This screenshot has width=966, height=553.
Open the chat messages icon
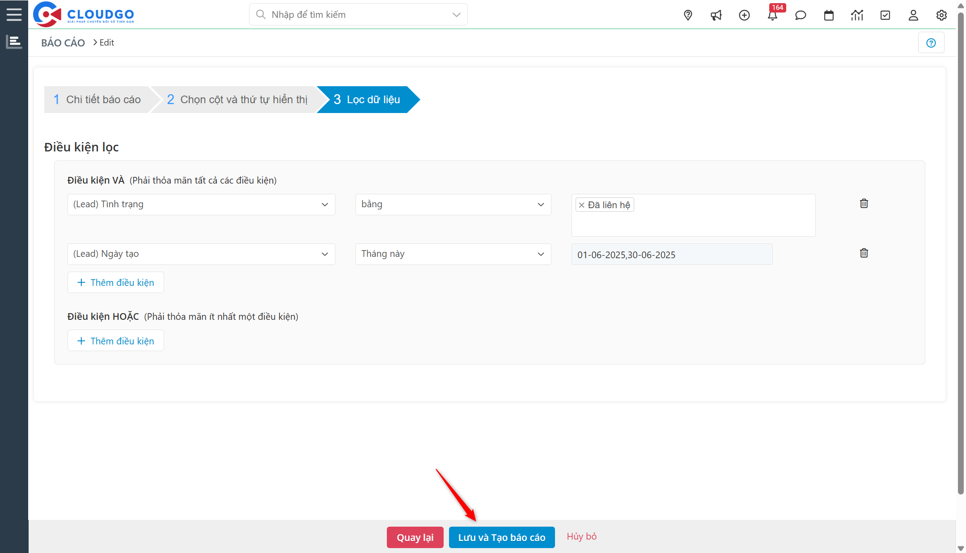click(801, 15)
